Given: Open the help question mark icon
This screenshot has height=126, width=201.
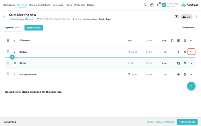Looking at the screenshot, I should (x=152, y=5).
